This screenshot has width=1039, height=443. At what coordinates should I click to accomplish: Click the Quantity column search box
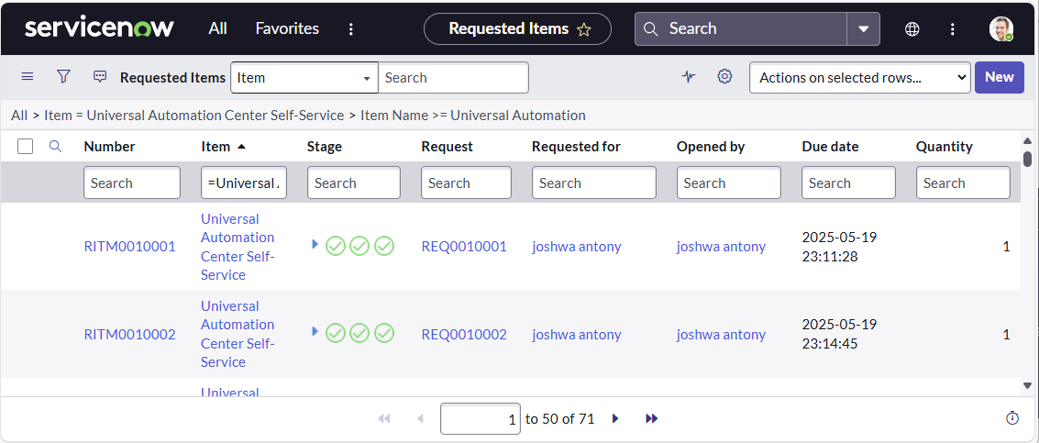964,183
